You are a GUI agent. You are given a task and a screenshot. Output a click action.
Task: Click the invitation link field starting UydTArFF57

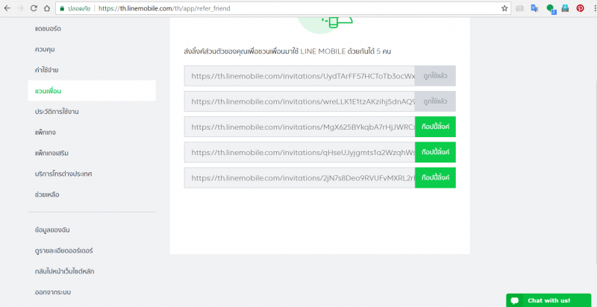coord(300,76)
